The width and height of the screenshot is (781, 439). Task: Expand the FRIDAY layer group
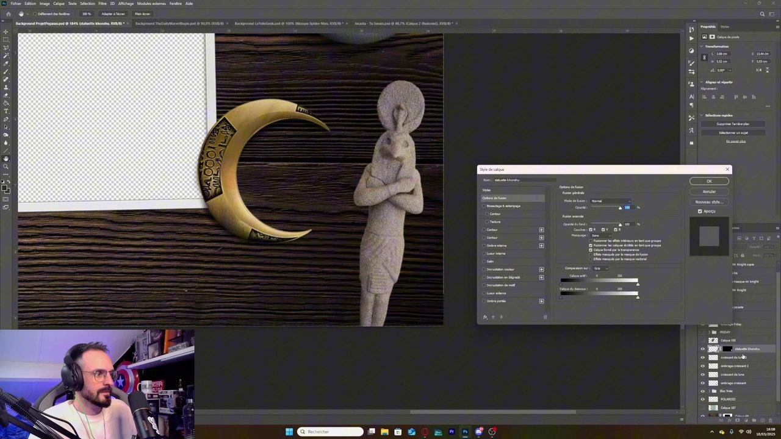point(709,332)
